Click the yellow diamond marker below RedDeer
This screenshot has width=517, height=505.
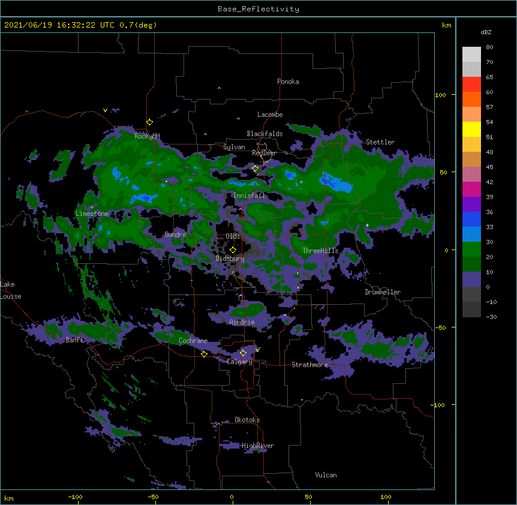coord(256,169)
